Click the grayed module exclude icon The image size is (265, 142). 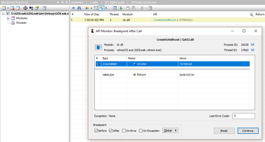pos(134,8)
